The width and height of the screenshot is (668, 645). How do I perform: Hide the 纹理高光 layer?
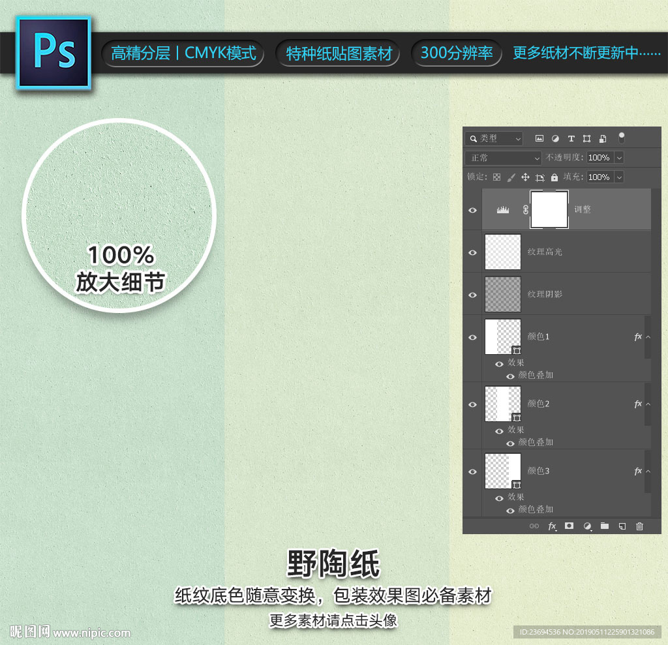(473, 252)
